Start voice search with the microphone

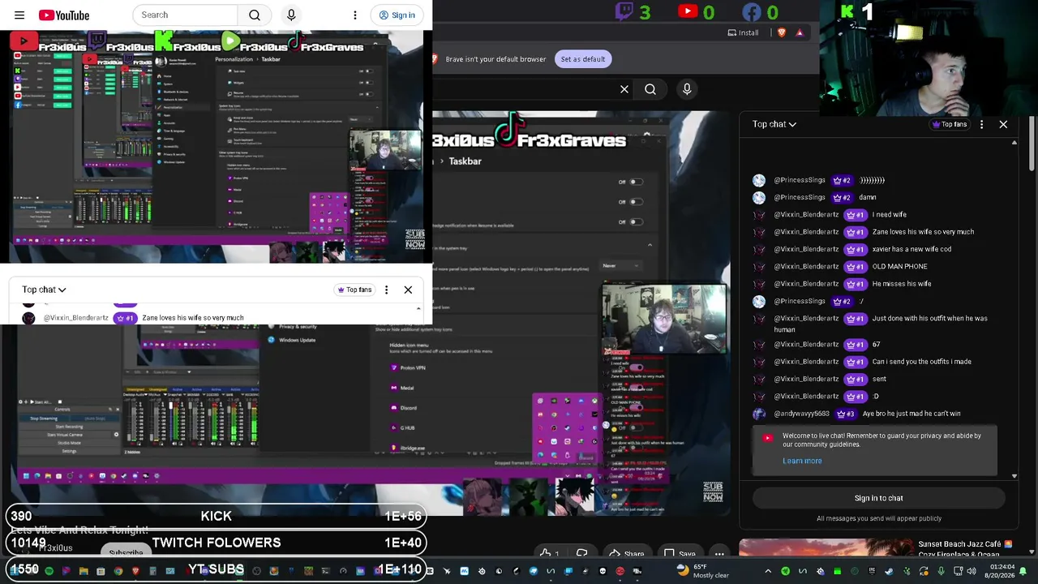[291, 15]
